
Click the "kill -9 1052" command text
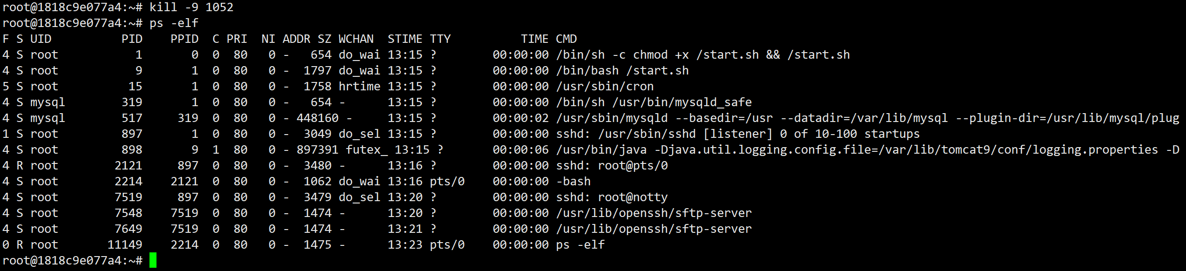(x=191, y=7)
